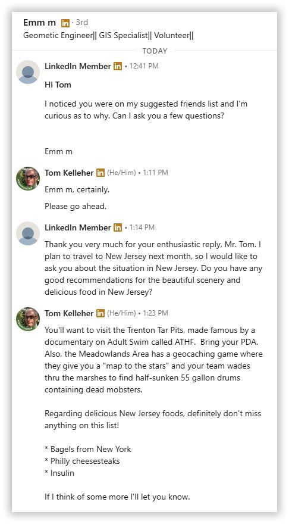The width and height of the screenshot is (289, 524).
Task: Click LinkedIn badge beside the 1:14 PM sender name
Action: [118, 227]
